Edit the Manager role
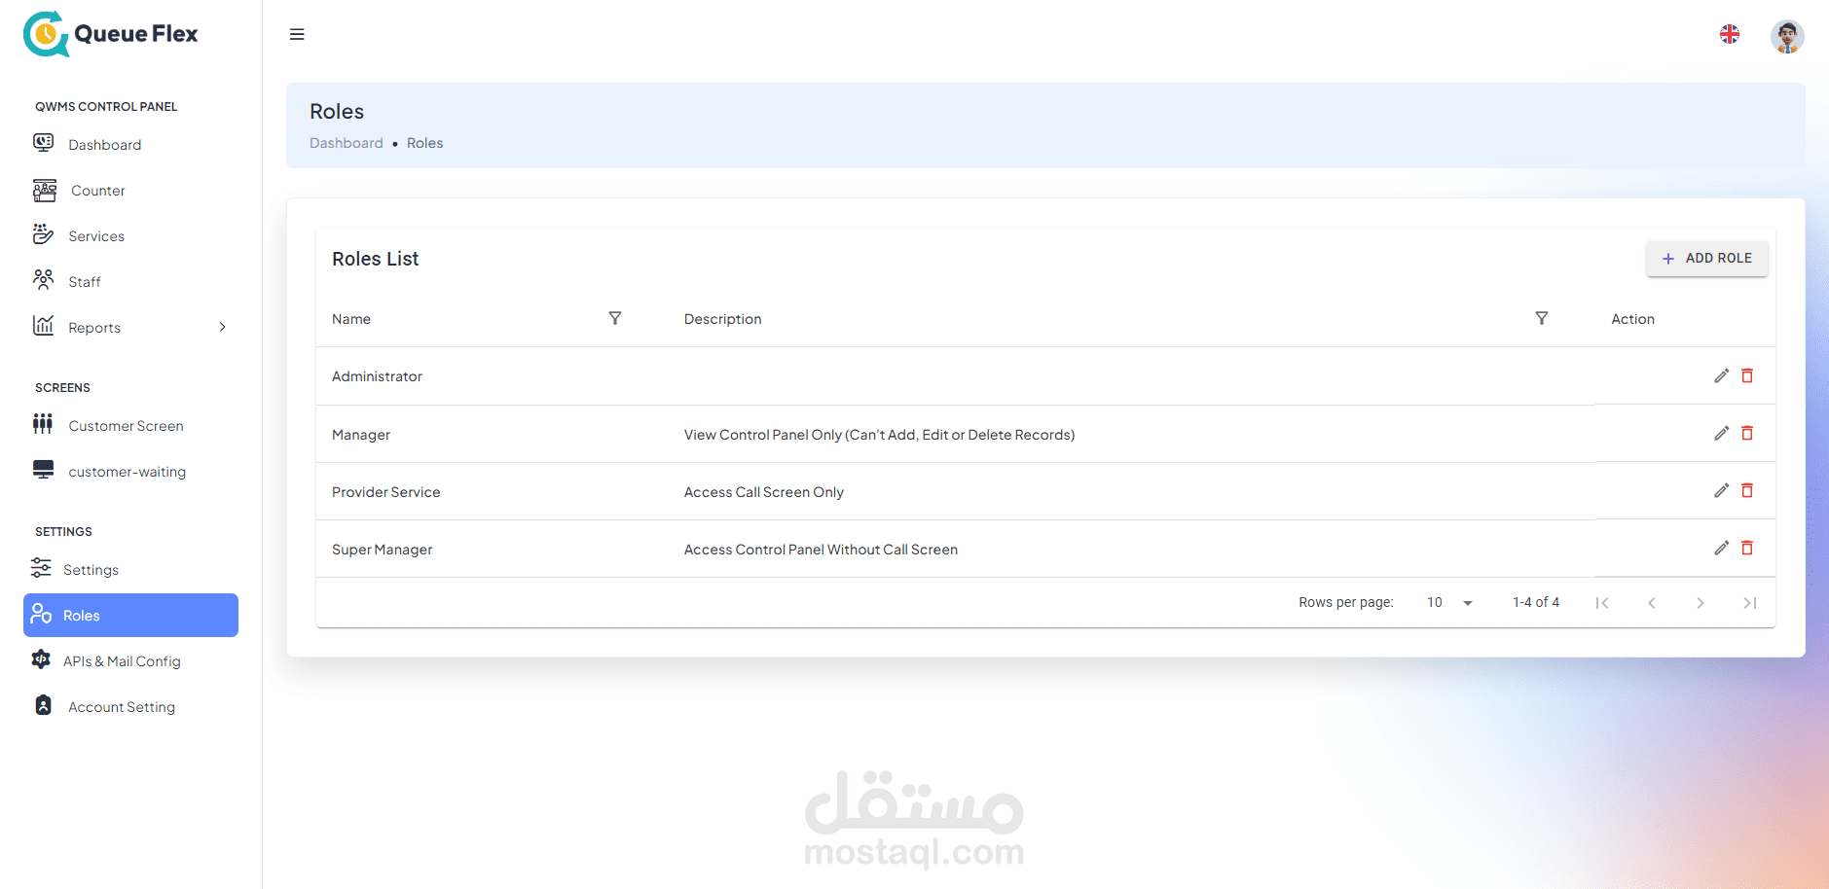 (1722, 433)
